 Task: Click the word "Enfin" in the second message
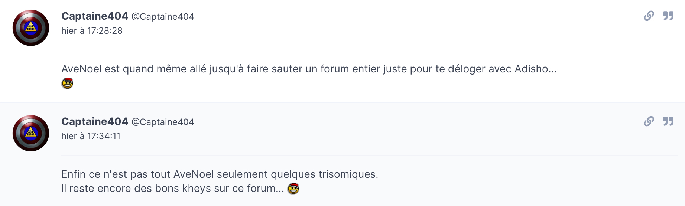pyautogui.click(x=74, y=174)
